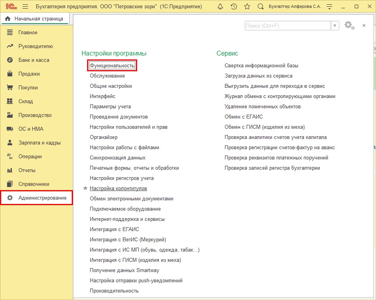Open Журнал обмена с контролирующими органами
Image resolution: width=376 pixels, height=300 pixels.
pos(280,96)
